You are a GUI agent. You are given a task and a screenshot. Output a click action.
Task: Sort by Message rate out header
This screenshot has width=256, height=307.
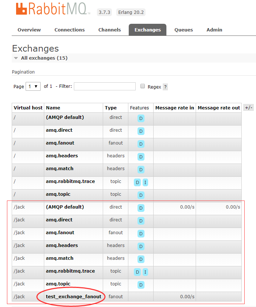[x=219, y=108]
